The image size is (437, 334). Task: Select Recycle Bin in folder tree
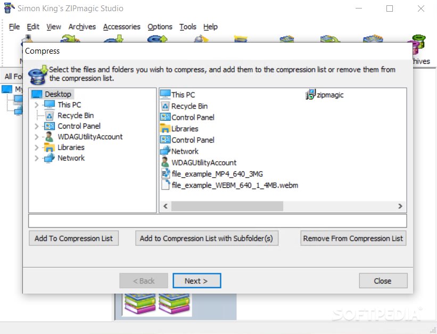point(76,115)
